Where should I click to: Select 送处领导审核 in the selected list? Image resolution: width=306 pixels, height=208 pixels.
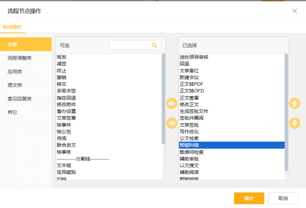pos(231,57)
